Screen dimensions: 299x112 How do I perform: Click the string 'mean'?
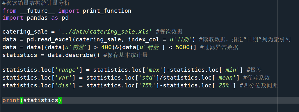tap(226, 78)
